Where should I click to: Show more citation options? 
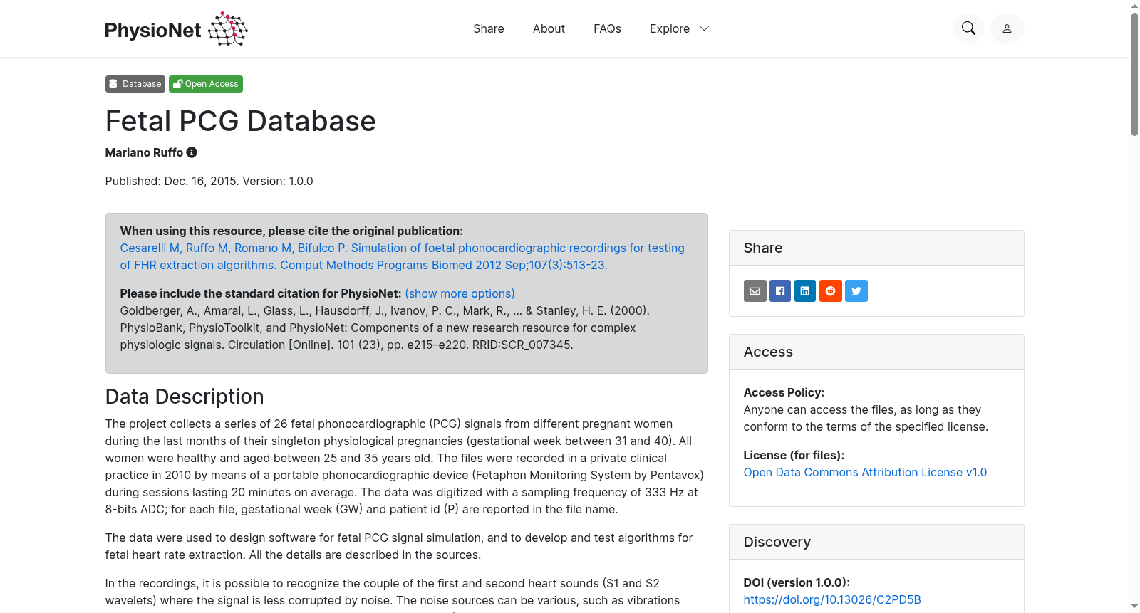[460, 293]
